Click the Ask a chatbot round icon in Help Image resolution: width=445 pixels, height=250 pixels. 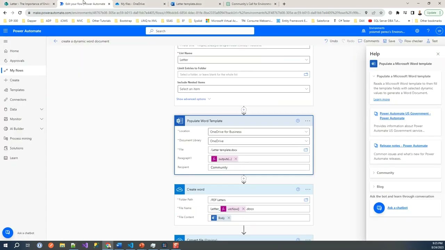[379, 208]
